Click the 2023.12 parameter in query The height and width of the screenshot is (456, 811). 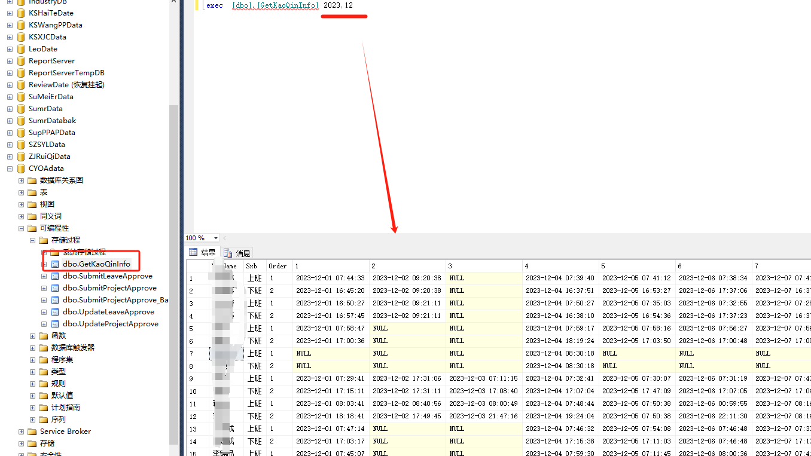[338, 5]
